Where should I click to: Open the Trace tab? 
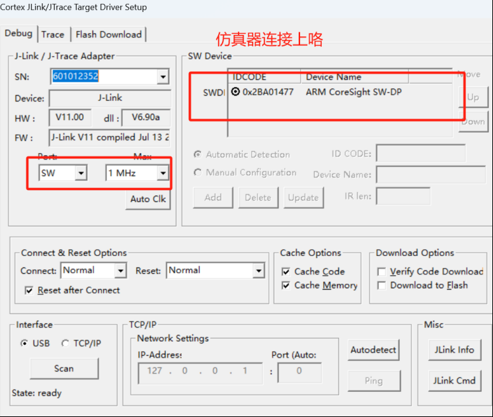53,34
